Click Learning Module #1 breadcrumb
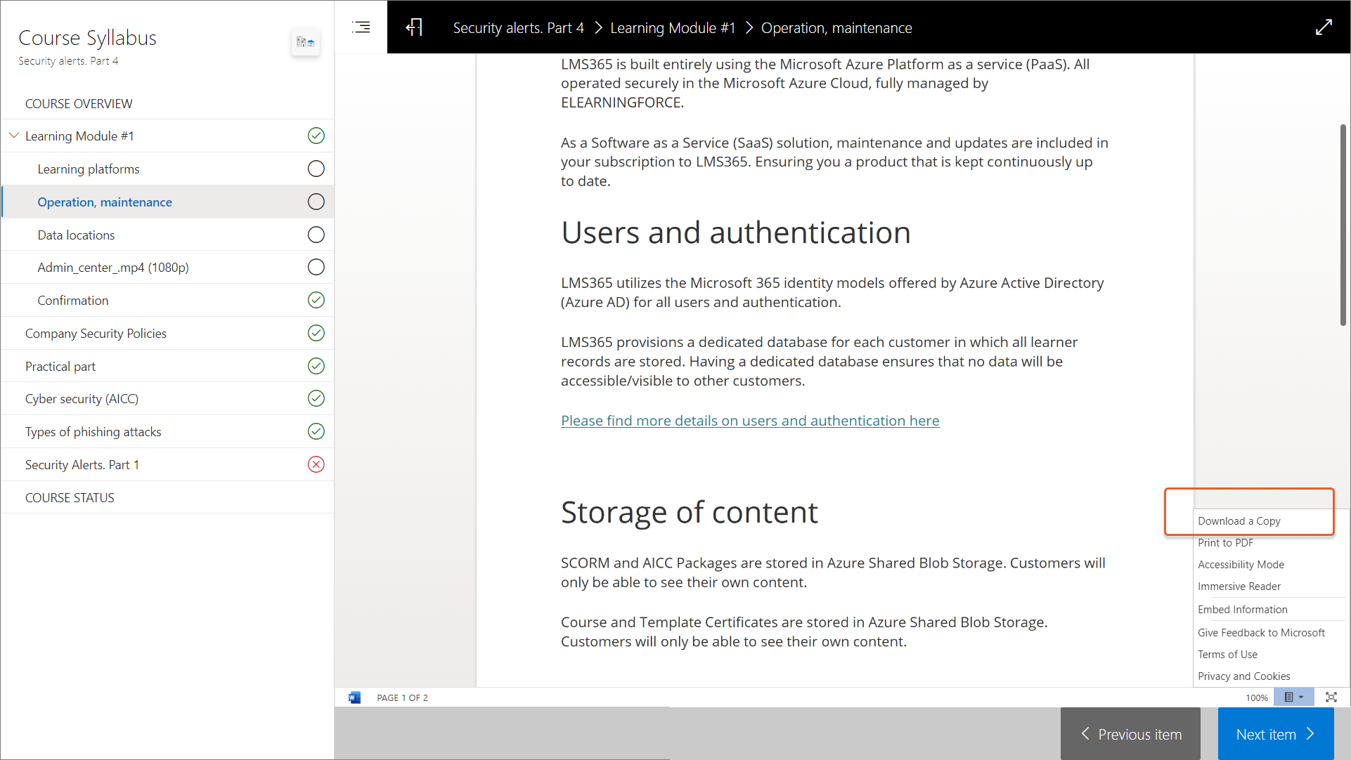This screenshot has width=1351, height=760. (672, 28)
